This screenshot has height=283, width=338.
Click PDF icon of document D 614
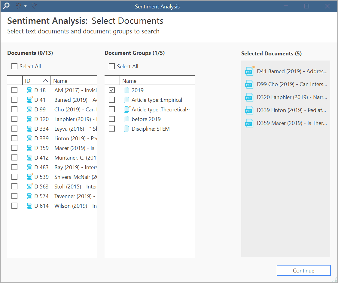tap(29, 206)
